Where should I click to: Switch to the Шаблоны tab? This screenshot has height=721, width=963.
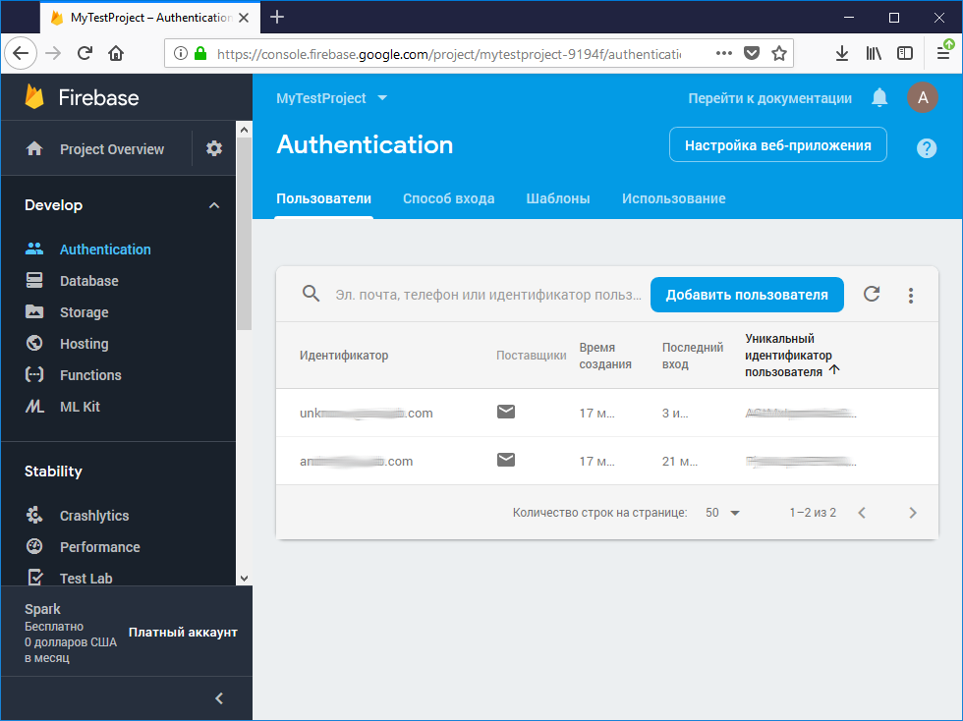tap(557, 198)
